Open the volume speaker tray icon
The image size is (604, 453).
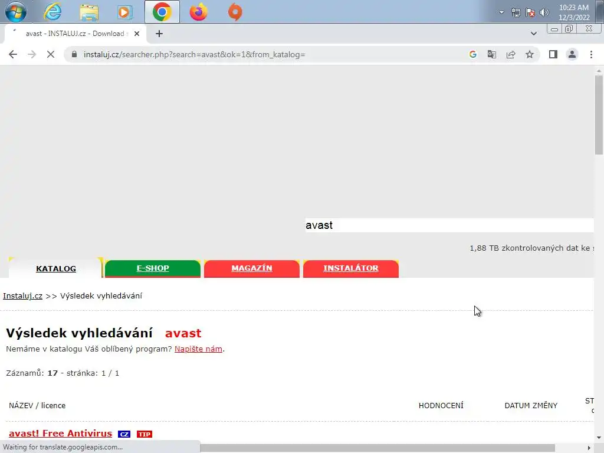[544, 12]
